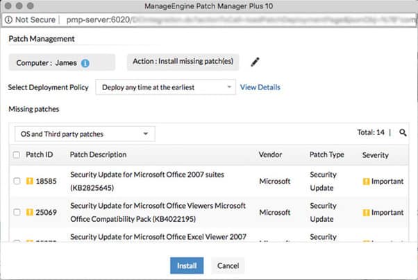Tick the select-all checkbox in table header
Screen dimensions: 418x280
click(x=17, y=155)
